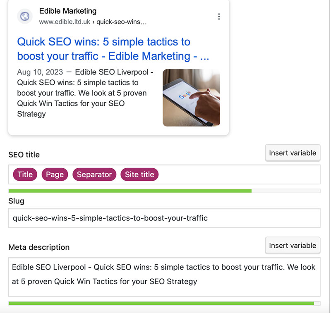Click the SEO title label
The image size is (331, 313).
click(24, 155)
